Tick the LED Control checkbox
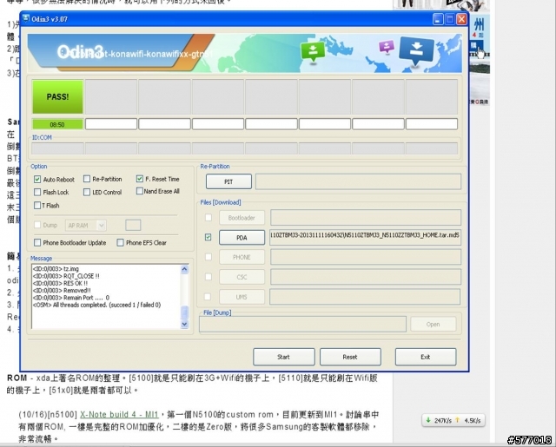 pyautogui.click(x=87, y=192)
